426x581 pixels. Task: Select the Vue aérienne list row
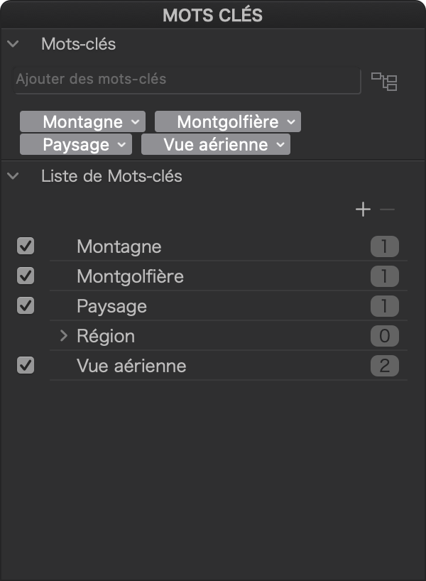point(229,366)
